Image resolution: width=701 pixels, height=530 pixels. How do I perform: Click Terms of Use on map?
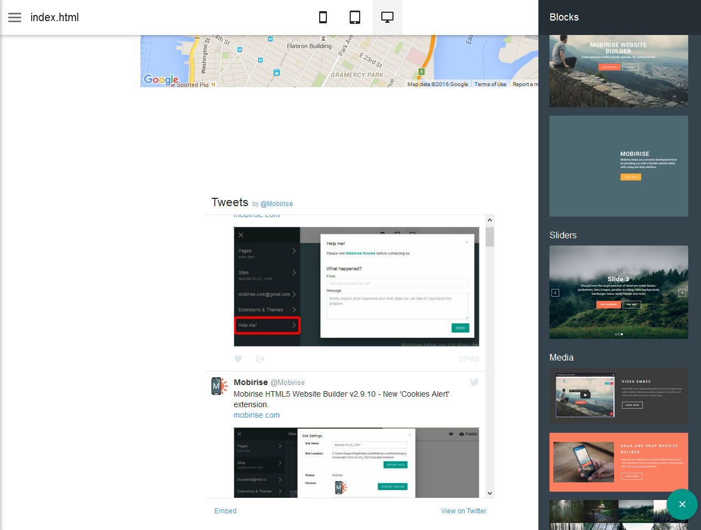(490, 84)
